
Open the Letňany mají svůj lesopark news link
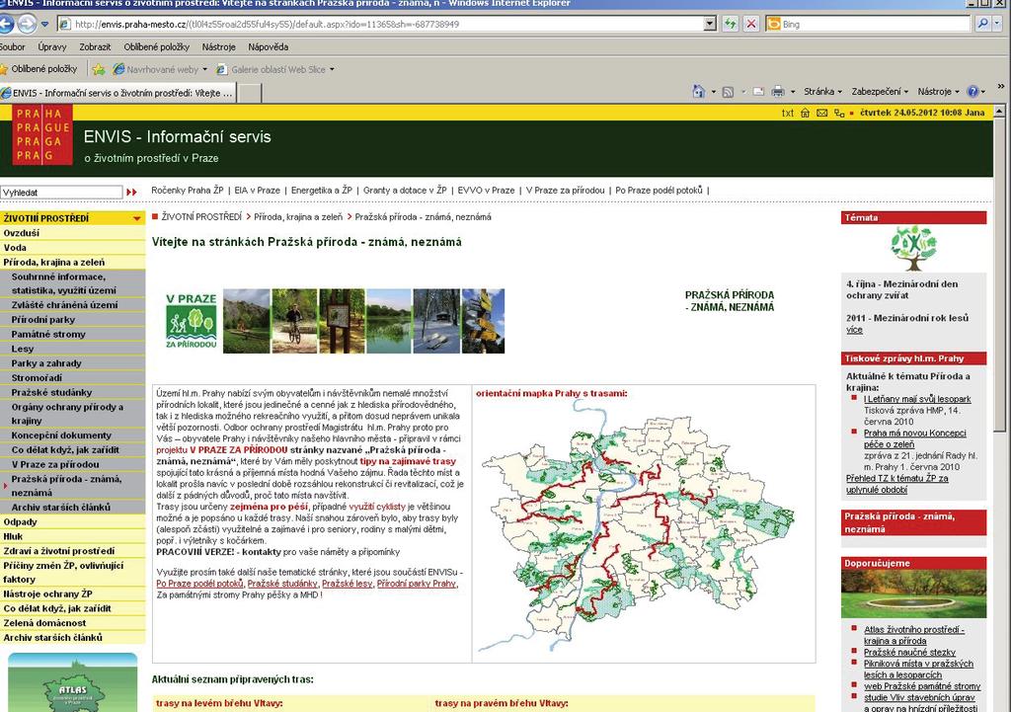click(x=917, y=399)
